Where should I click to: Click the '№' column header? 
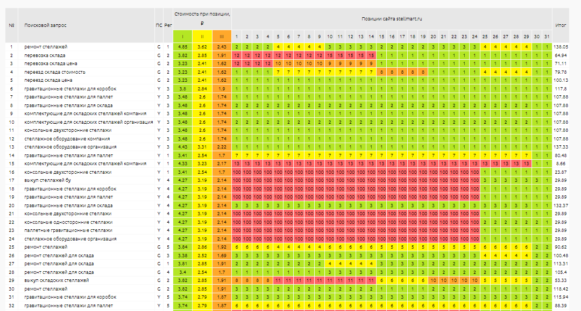11,25
